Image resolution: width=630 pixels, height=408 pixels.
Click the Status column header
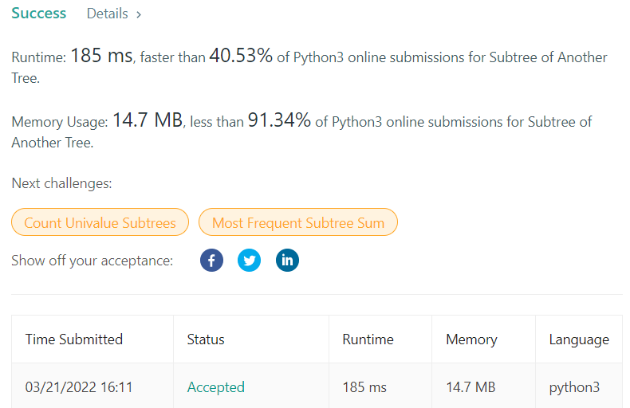[206, 339]
